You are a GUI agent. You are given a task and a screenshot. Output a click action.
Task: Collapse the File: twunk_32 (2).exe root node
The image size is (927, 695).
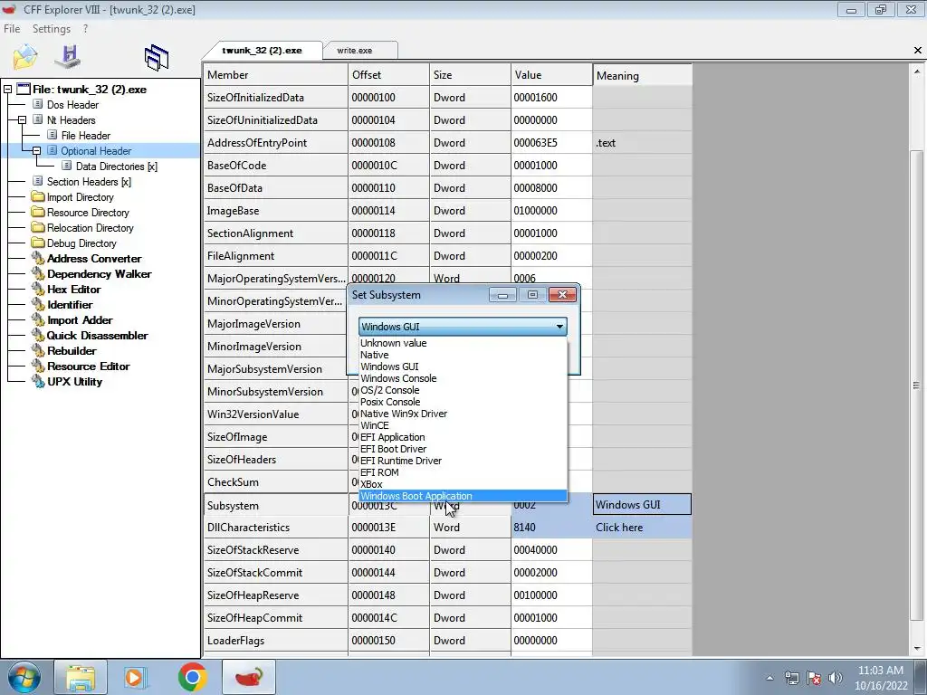tap(7, 90)
